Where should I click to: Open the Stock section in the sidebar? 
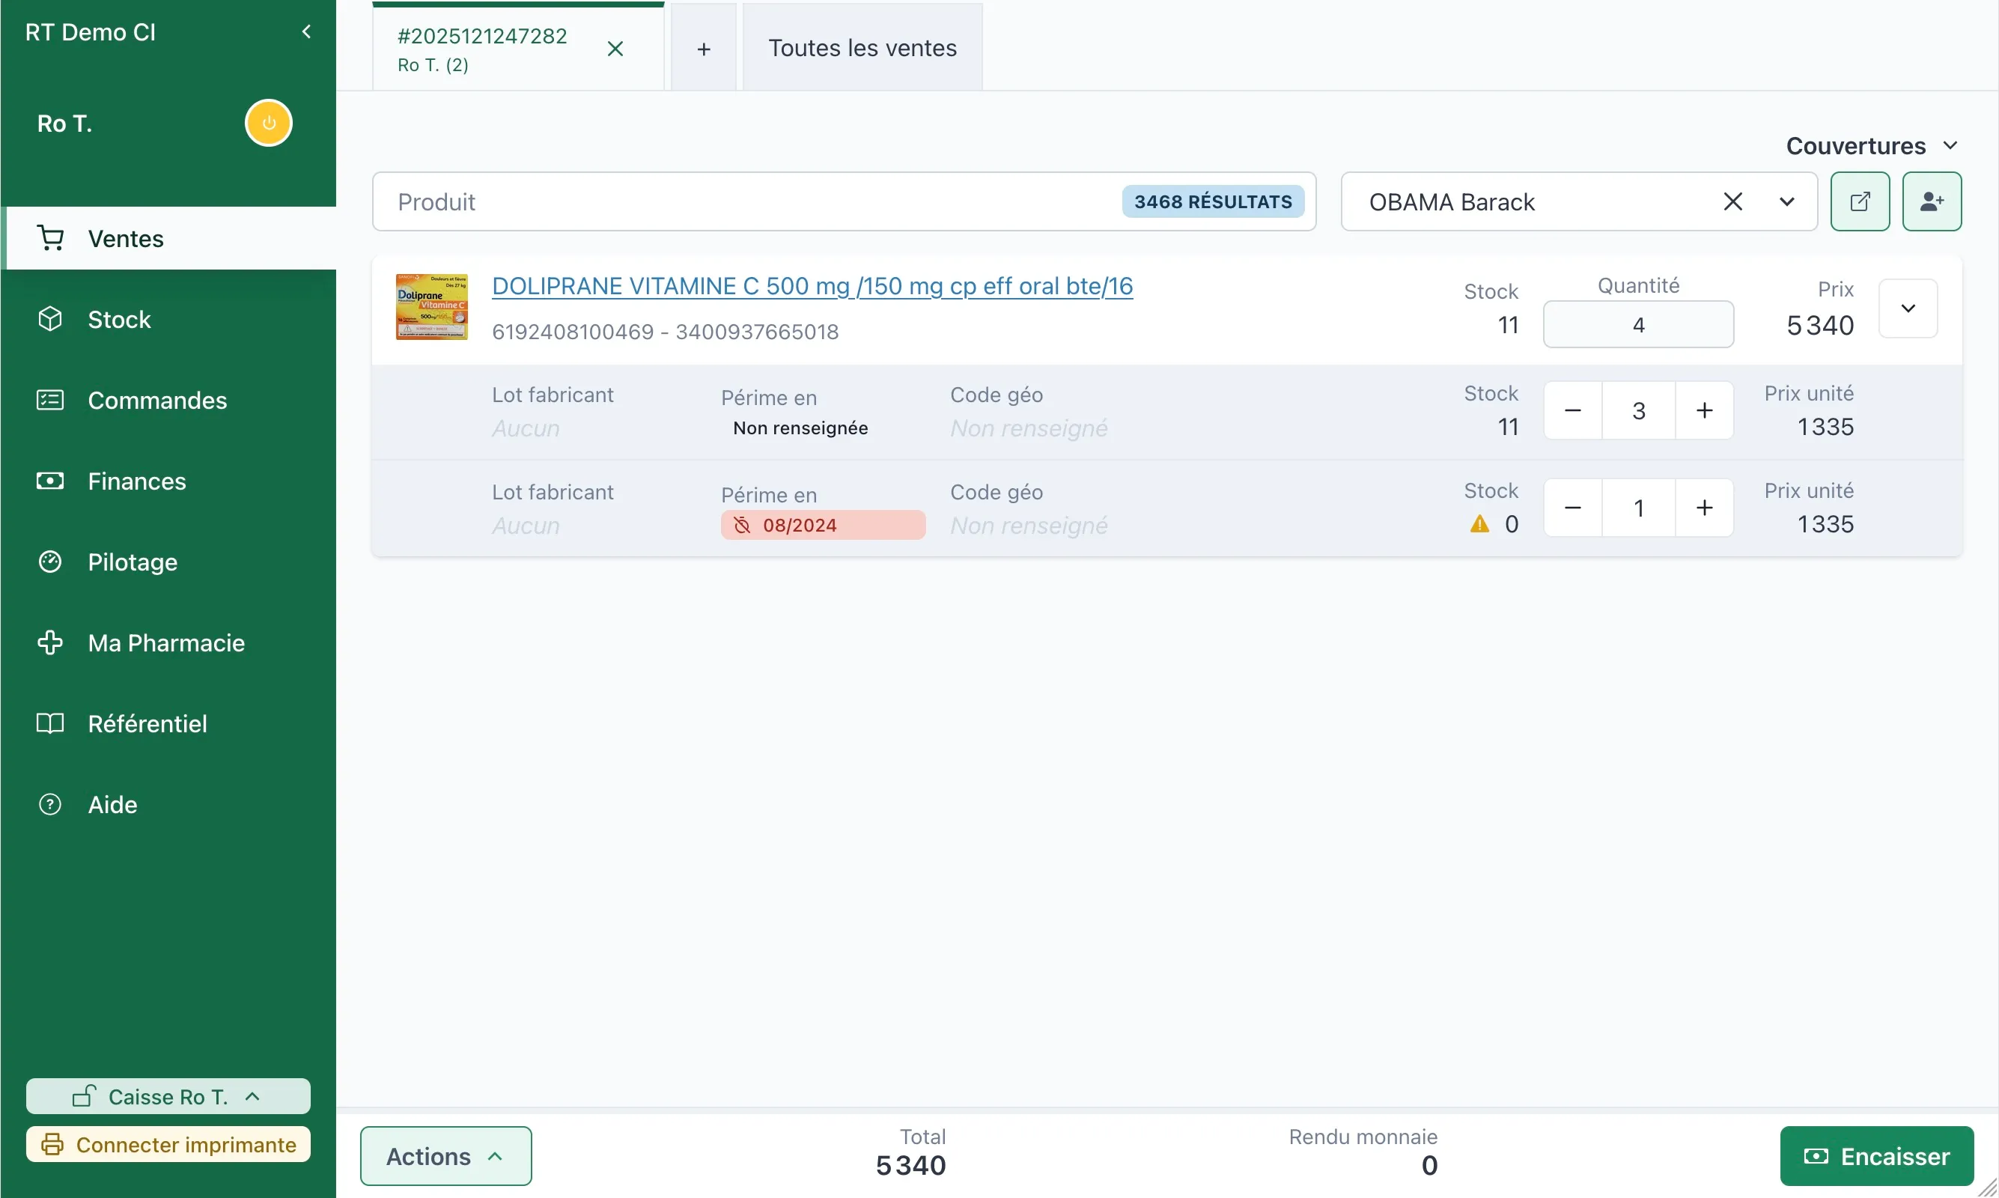point(118,320)
